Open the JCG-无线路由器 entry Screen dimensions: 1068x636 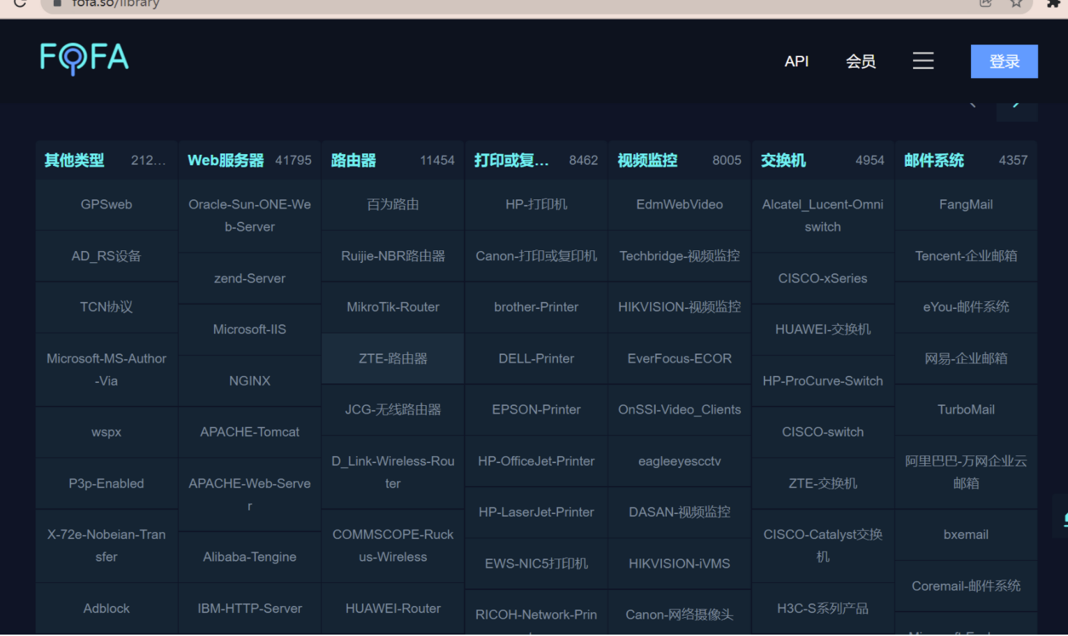point(393,410)
